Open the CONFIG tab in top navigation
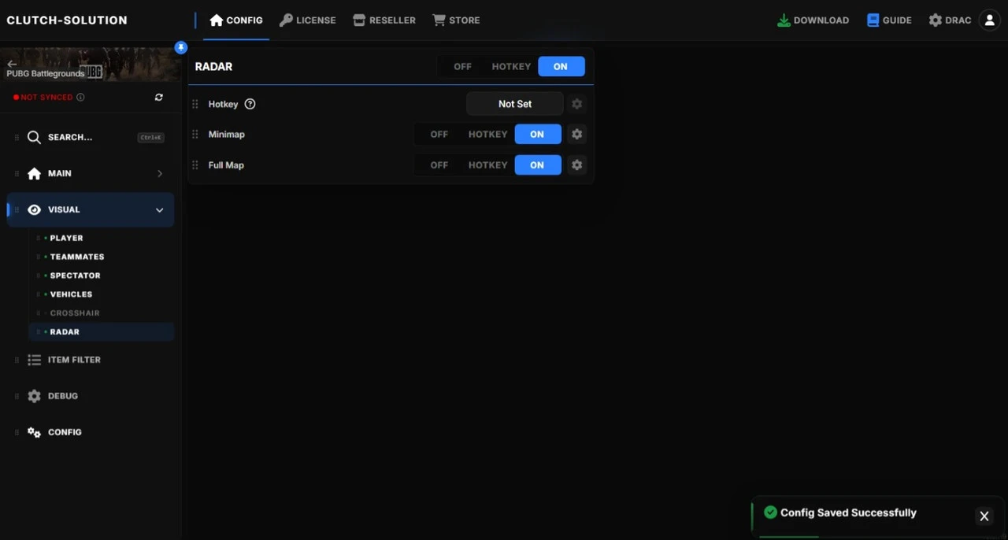This screenshot has height=540, width=1008. (236, 20)
